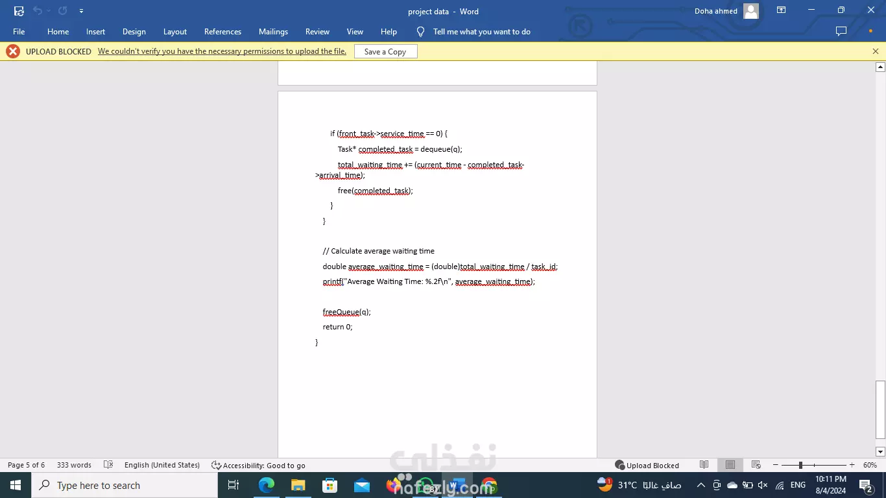This screenshot has height=498, width=886.
Task: Click the English (United States) language indicator
Action: coord(162,465)
